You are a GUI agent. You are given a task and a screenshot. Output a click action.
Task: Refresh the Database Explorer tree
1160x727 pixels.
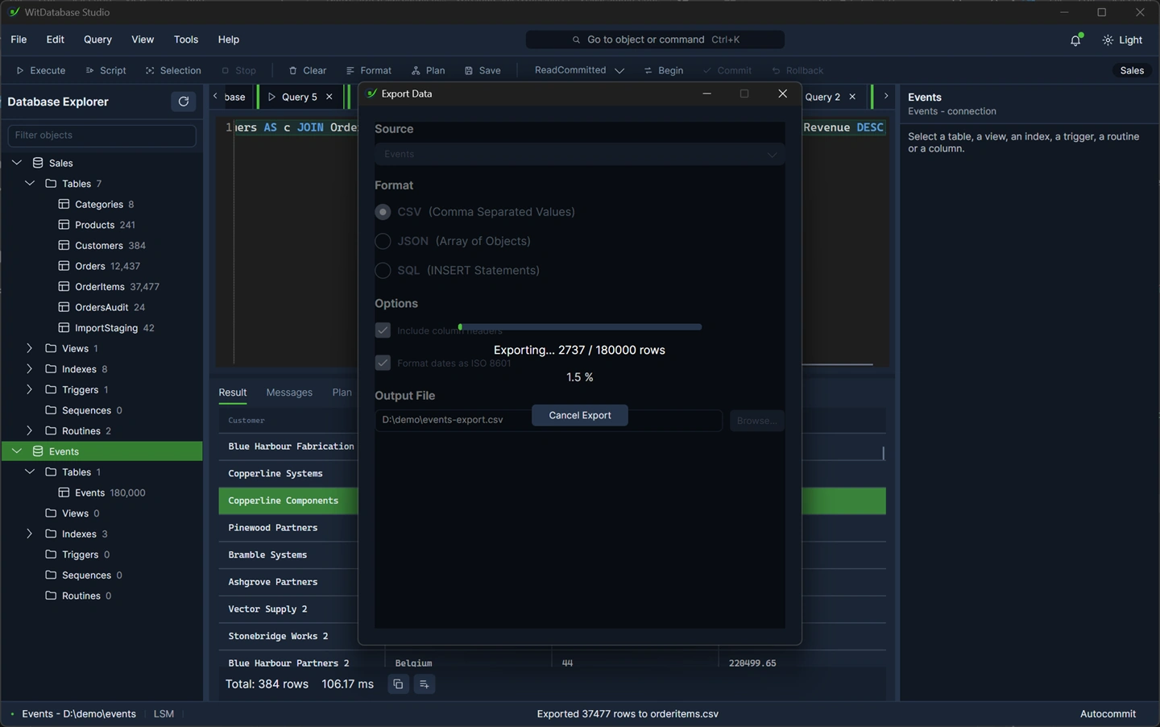[184, 102]
